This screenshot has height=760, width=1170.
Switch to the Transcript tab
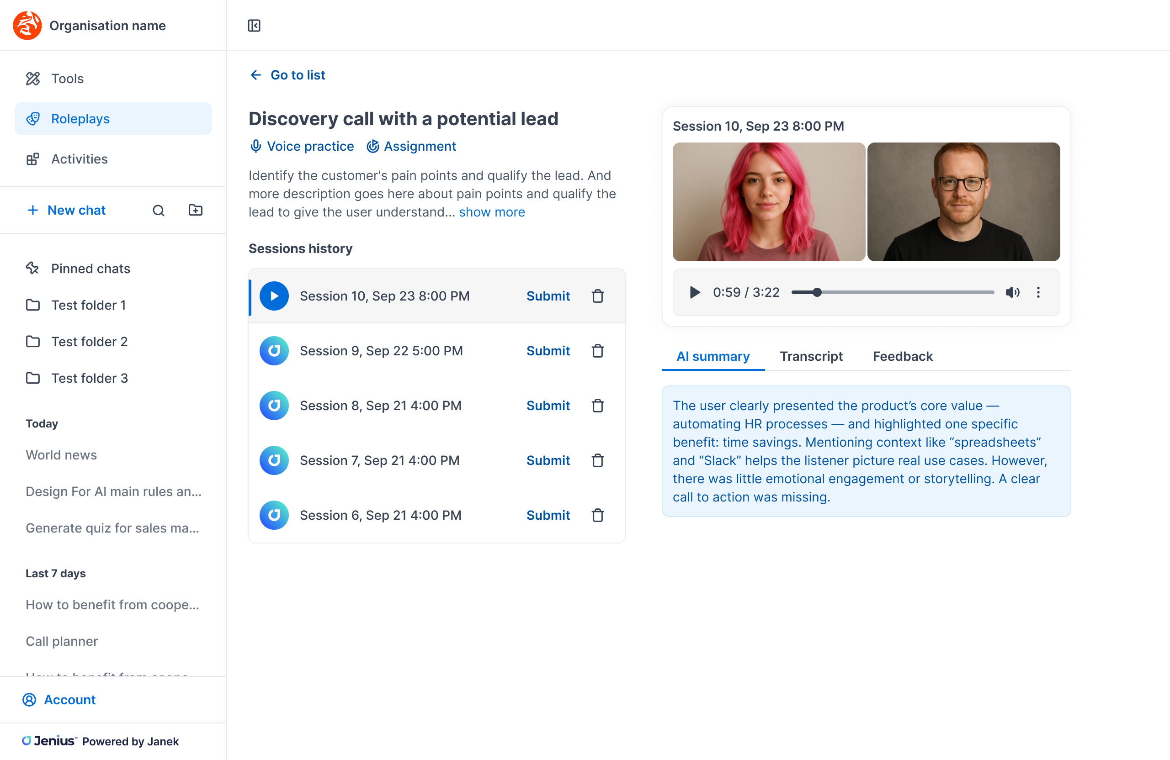pos(811,356)
